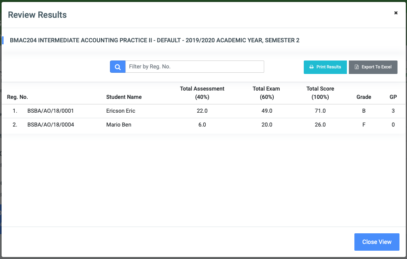This screenshot has height=259, width=407.
Task: Select the Print Results button
Action: 325,67
